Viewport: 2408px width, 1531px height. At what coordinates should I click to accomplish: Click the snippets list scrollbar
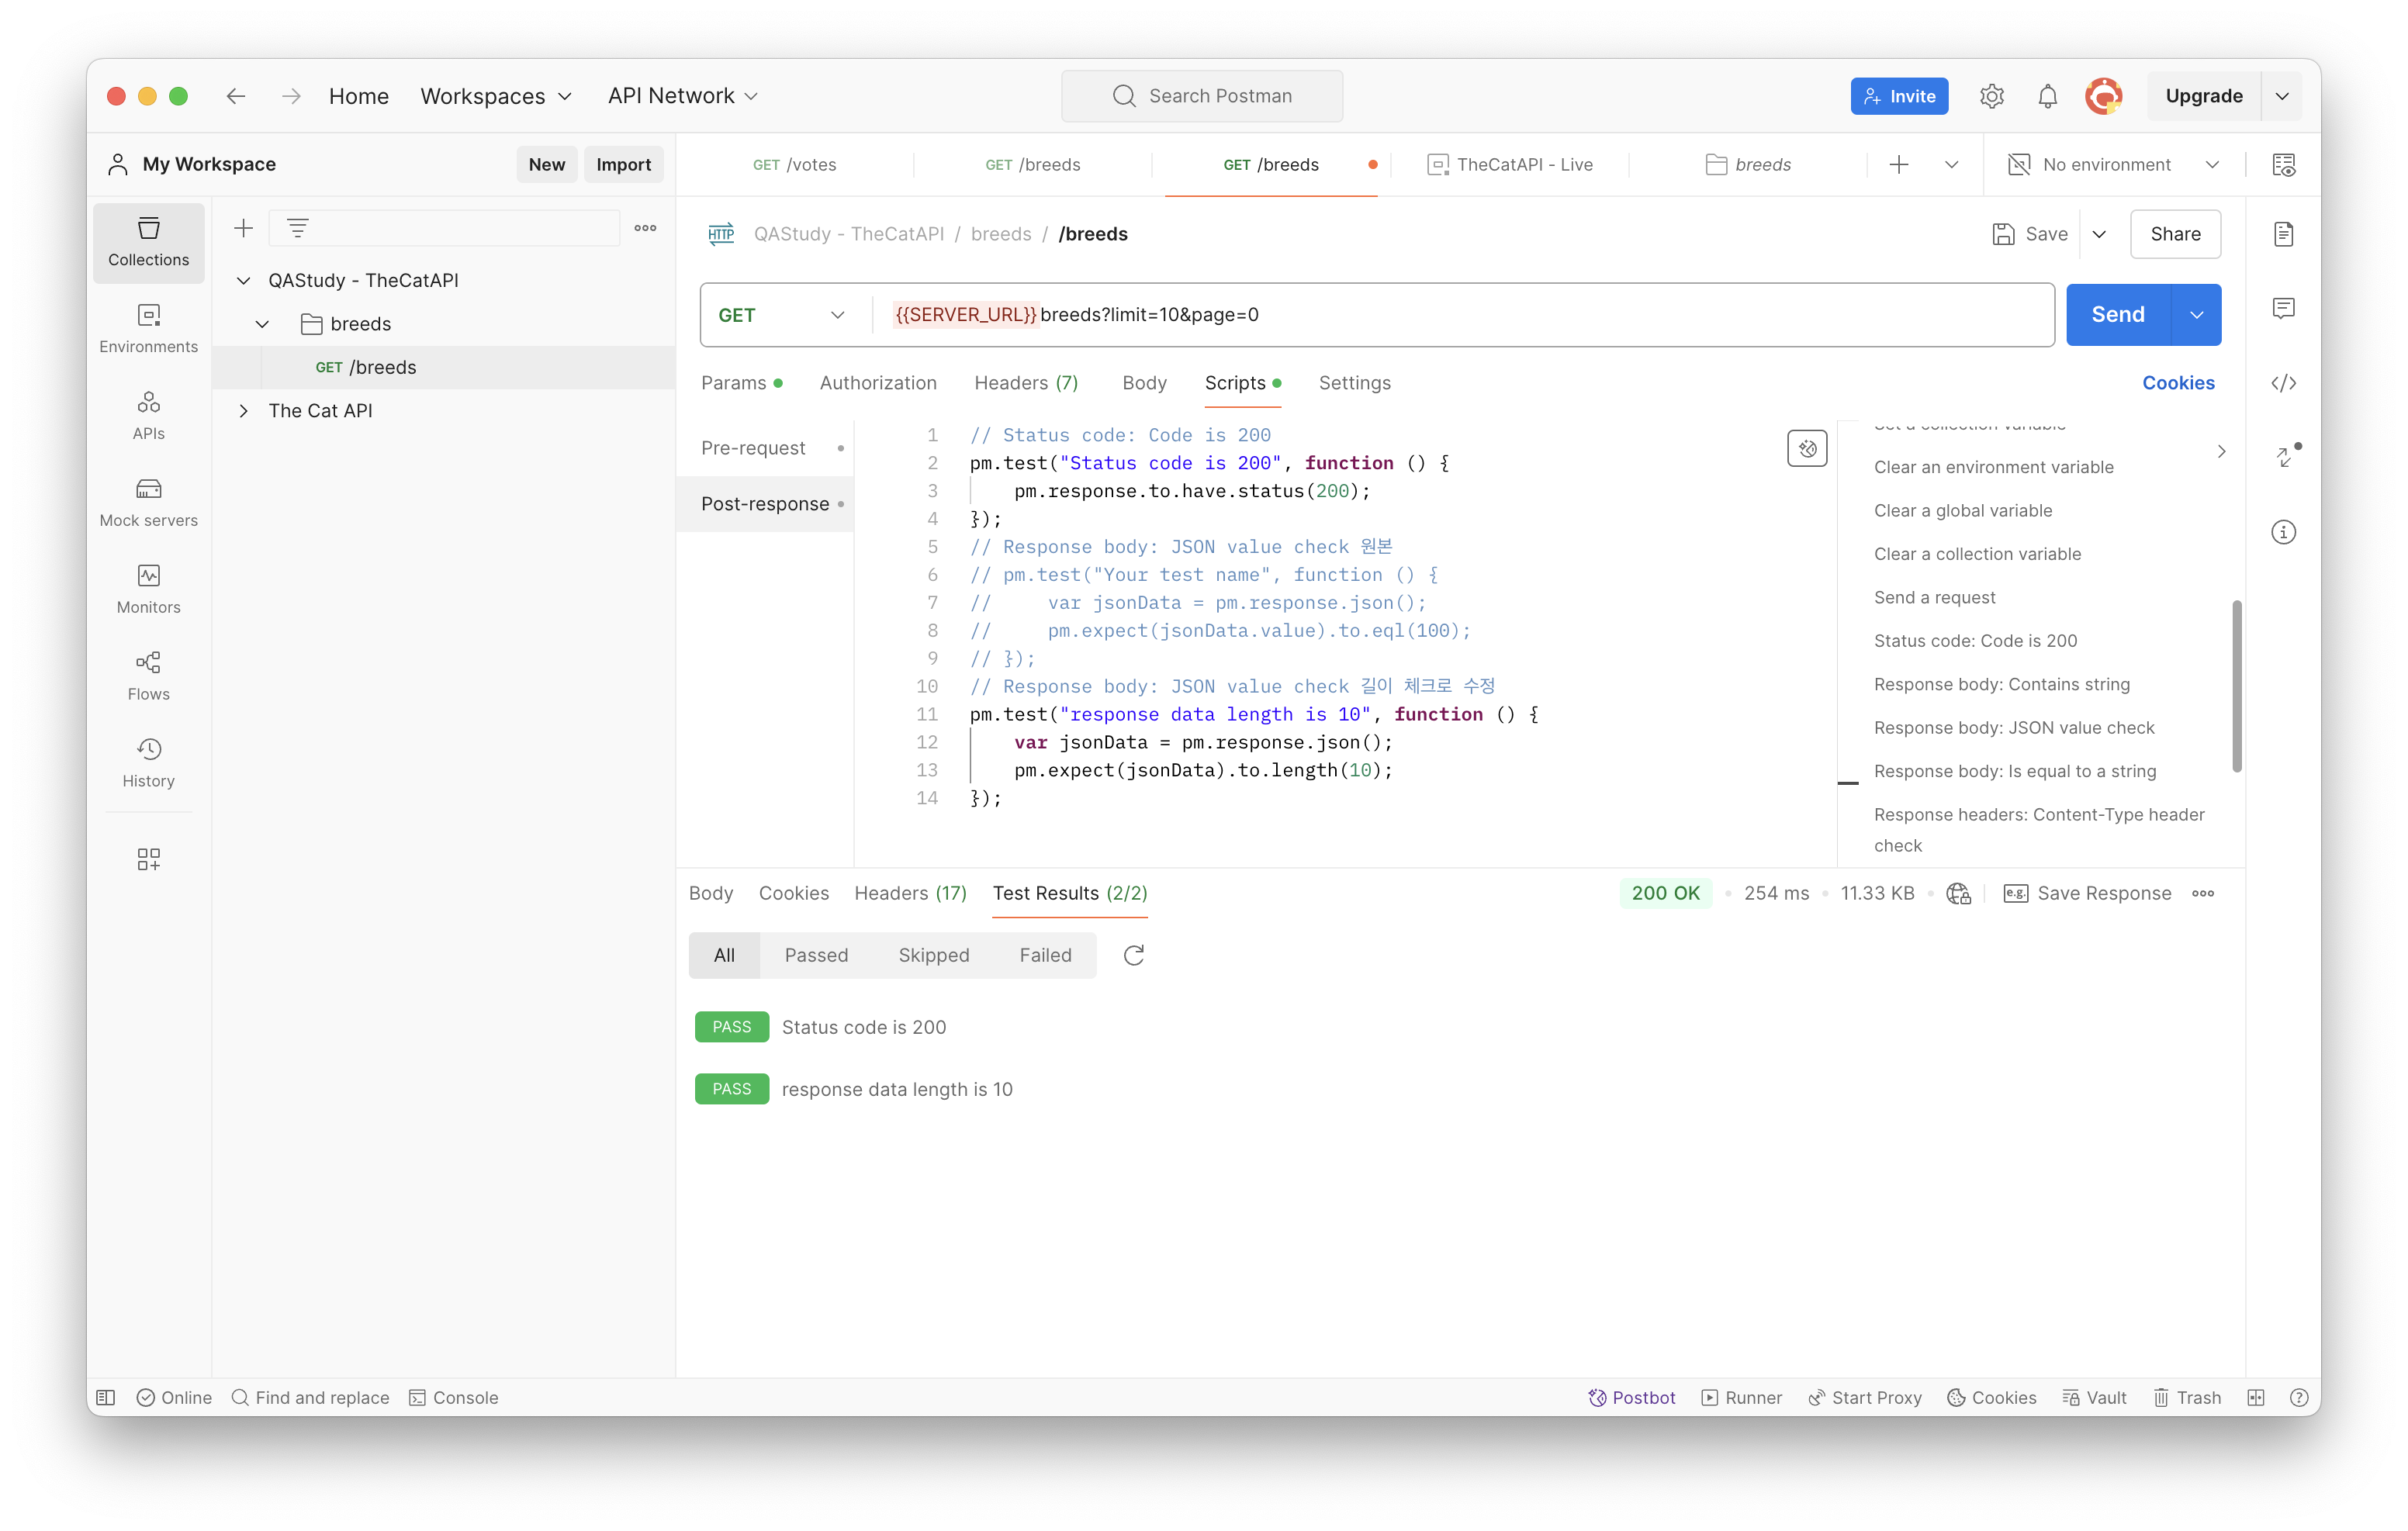point(2236,686)
